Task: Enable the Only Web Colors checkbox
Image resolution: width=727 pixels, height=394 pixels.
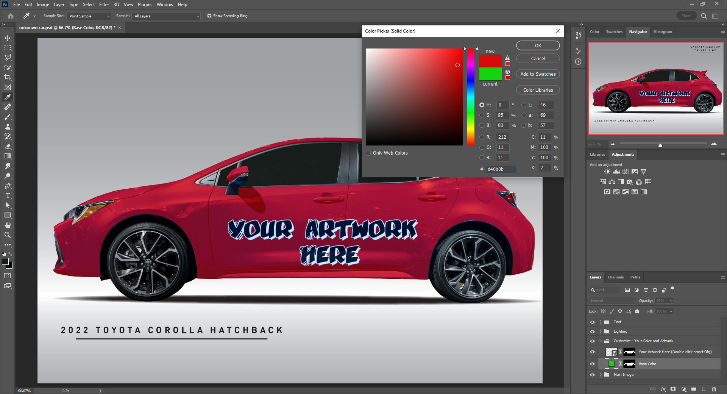Action: tap(368, 153)
